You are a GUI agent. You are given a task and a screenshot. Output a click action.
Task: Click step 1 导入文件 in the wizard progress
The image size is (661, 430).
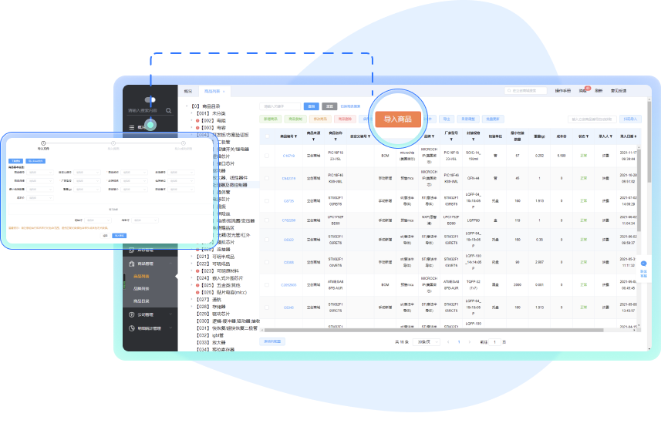click(x=43, y=143)
